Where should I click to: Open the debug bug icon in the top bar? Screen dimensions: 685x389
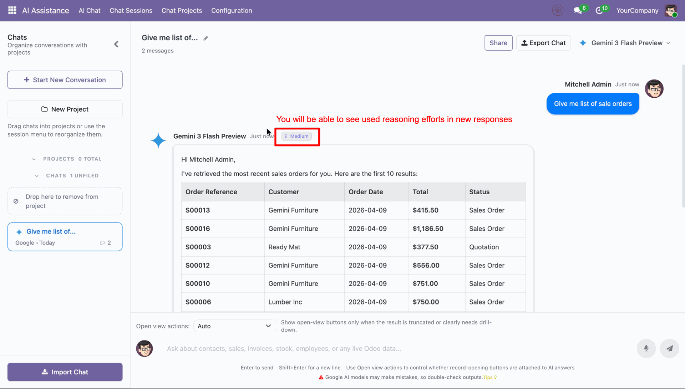[x=558, y=10]
